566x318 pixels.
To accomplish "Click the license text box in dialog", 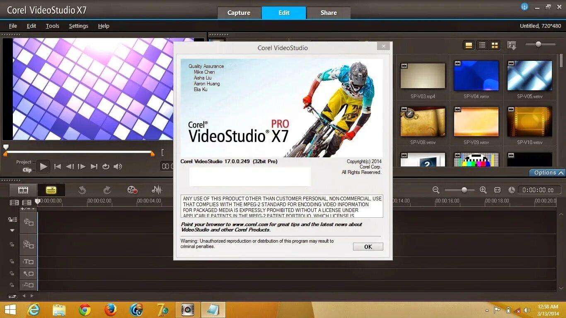I will [282, 206].
